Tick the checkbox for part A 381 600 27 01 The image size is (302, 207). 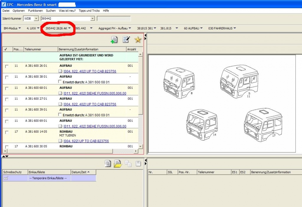tap(7, 99)
